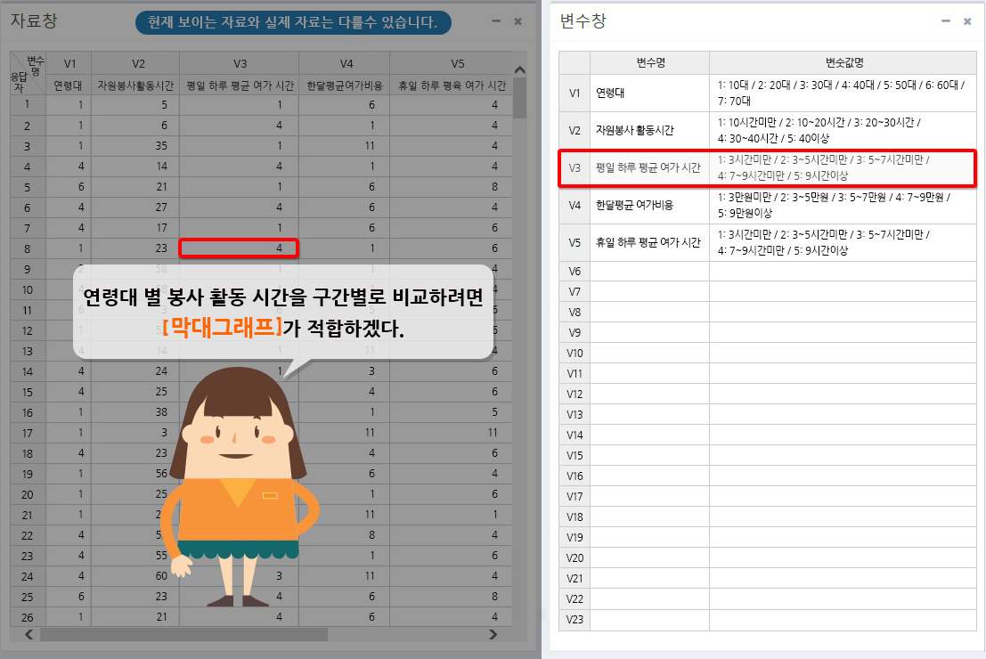
Task: Click the 변수값명 column header
Action: (x=843, y=63)
